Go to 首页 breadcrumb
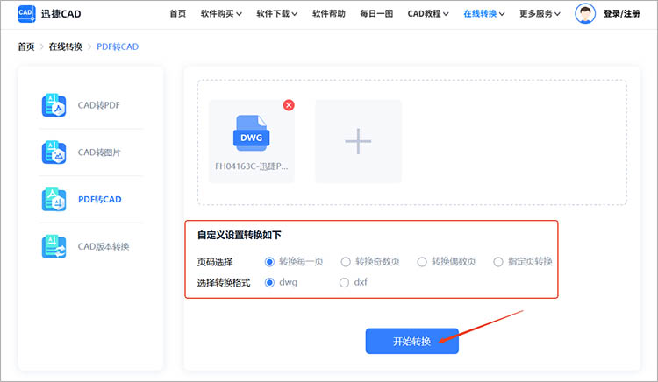Image resolution: width=658 pixels, height=382 pixels. click(x=26, y=46)
